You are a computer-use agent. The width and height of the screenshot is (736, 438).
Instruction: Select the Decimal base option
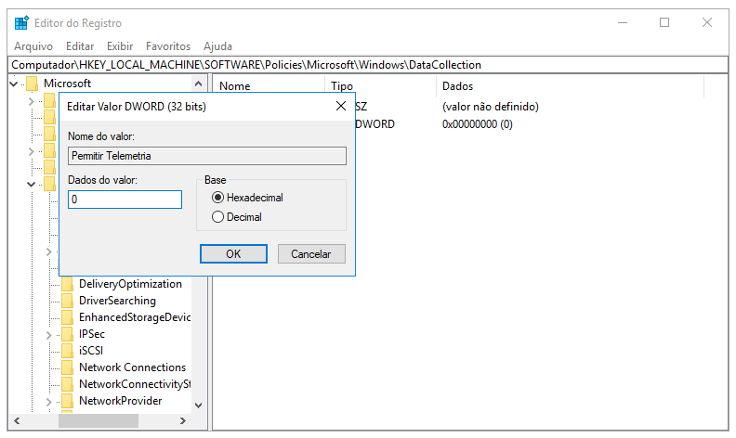(218, 217)
